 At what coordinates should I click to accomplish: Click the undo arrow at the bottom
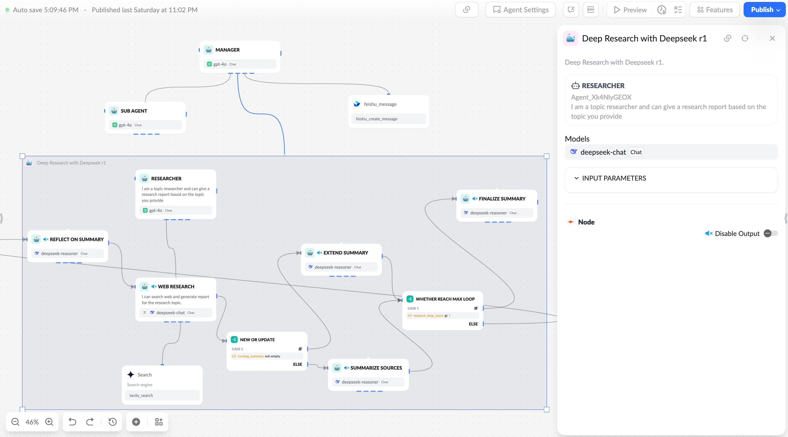click(72, 422)
